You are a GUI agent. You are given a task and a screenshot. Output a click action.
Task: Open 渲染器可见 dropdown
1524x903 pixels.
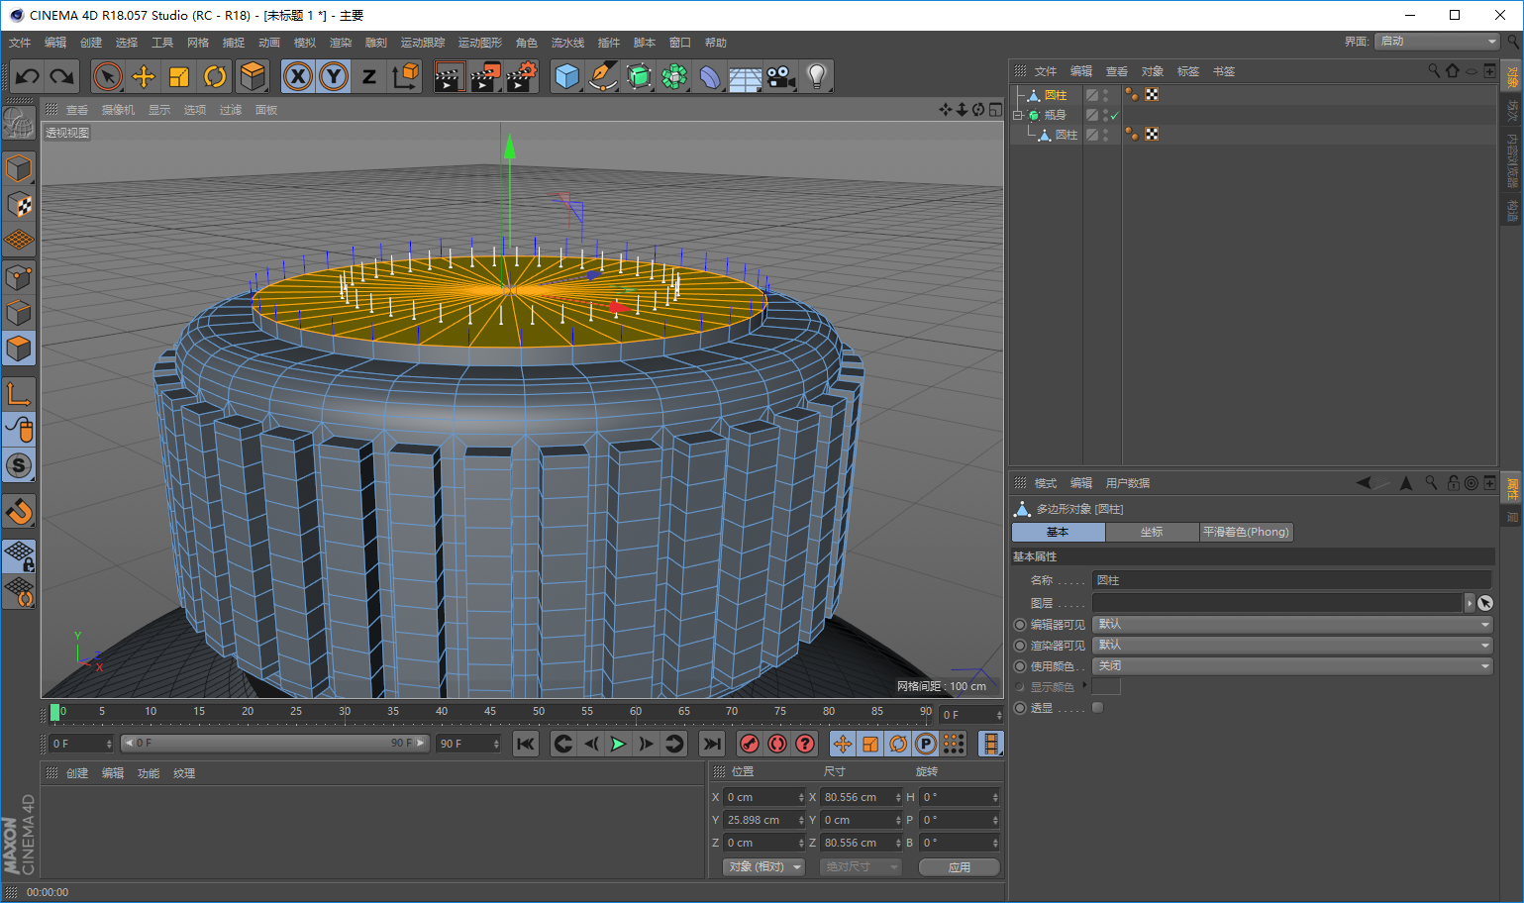coord(1292,646)
